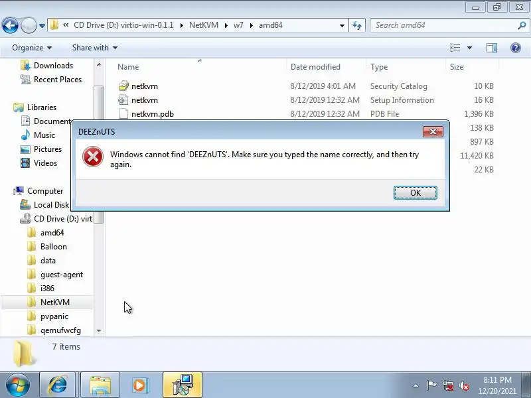Open the i386 folder in the tree
This screenshot has height=398, width=531.
[47, 289]
